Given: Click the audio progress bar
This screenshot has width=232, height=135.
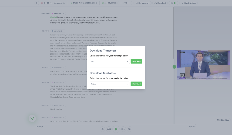Looking at the screenshot, I should [x=116, y=124].
